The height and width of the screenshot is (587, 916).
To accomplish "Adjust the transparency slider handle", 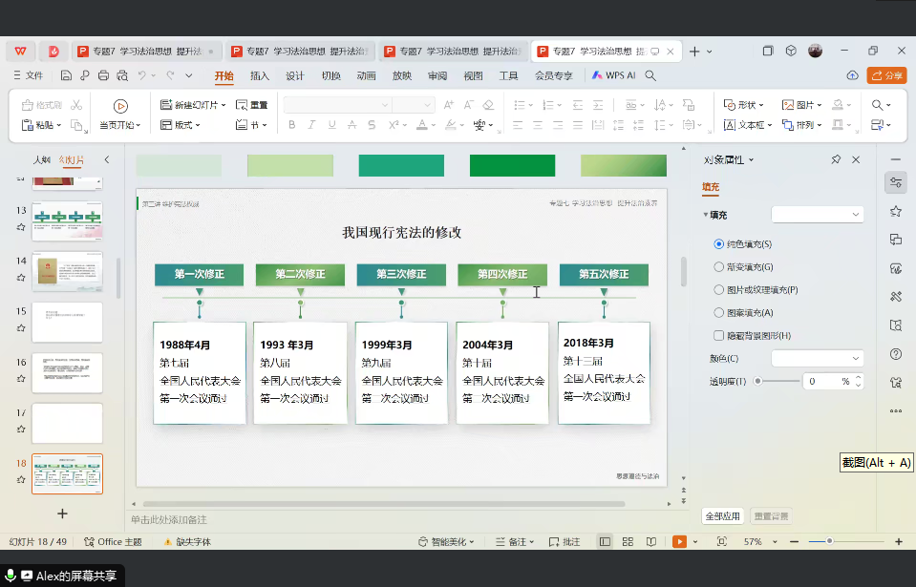I will (x=757, y=381).
